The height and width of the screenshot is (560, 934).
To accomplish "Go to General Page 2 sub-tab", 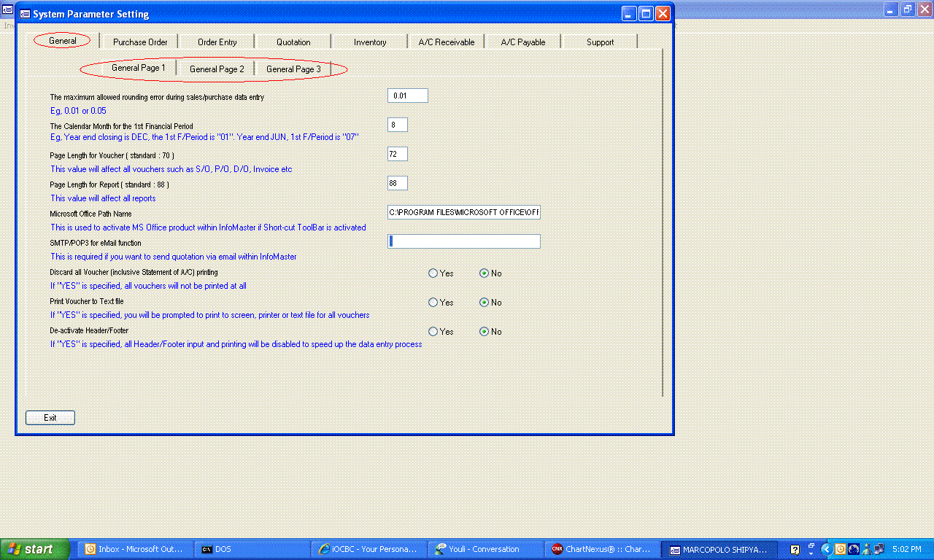I will [217, 69].
